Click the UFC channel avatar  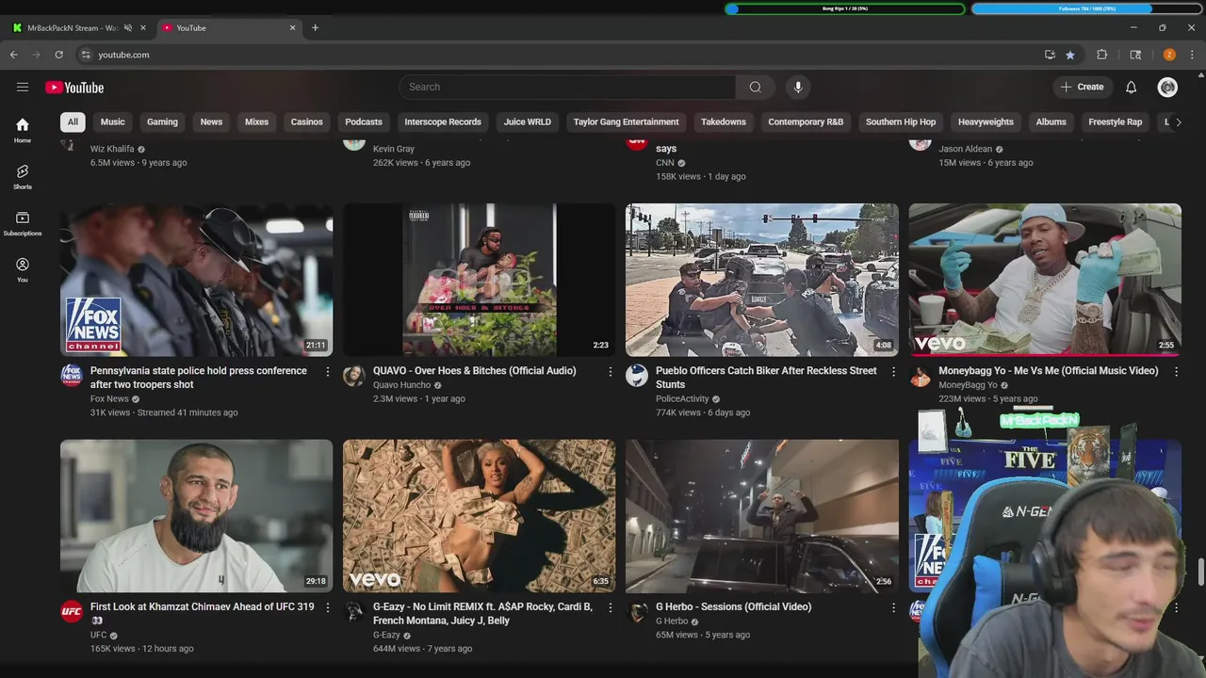click(72, 612)
